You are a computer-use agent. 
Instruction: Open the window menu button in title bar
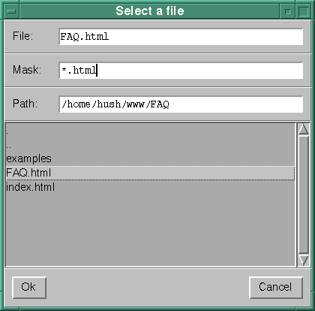[x=11, y=11]
